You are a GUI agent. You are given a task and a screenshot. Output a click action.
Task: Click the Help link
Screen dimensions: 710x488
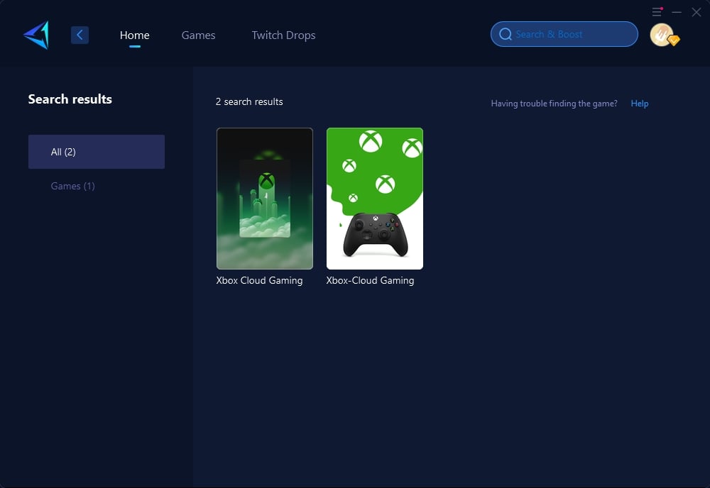pos(640,103)
